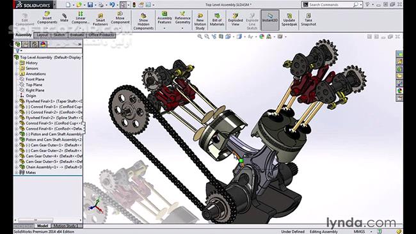Screen dimensions: 416x234
Task: Click Insert Components in the ribbon
Action: (47, 18)
